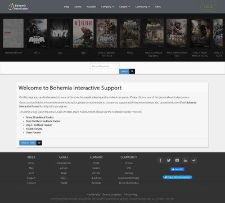Open Careers link in footer Company column
225x203 pixels.
click(x=96, y=168)
